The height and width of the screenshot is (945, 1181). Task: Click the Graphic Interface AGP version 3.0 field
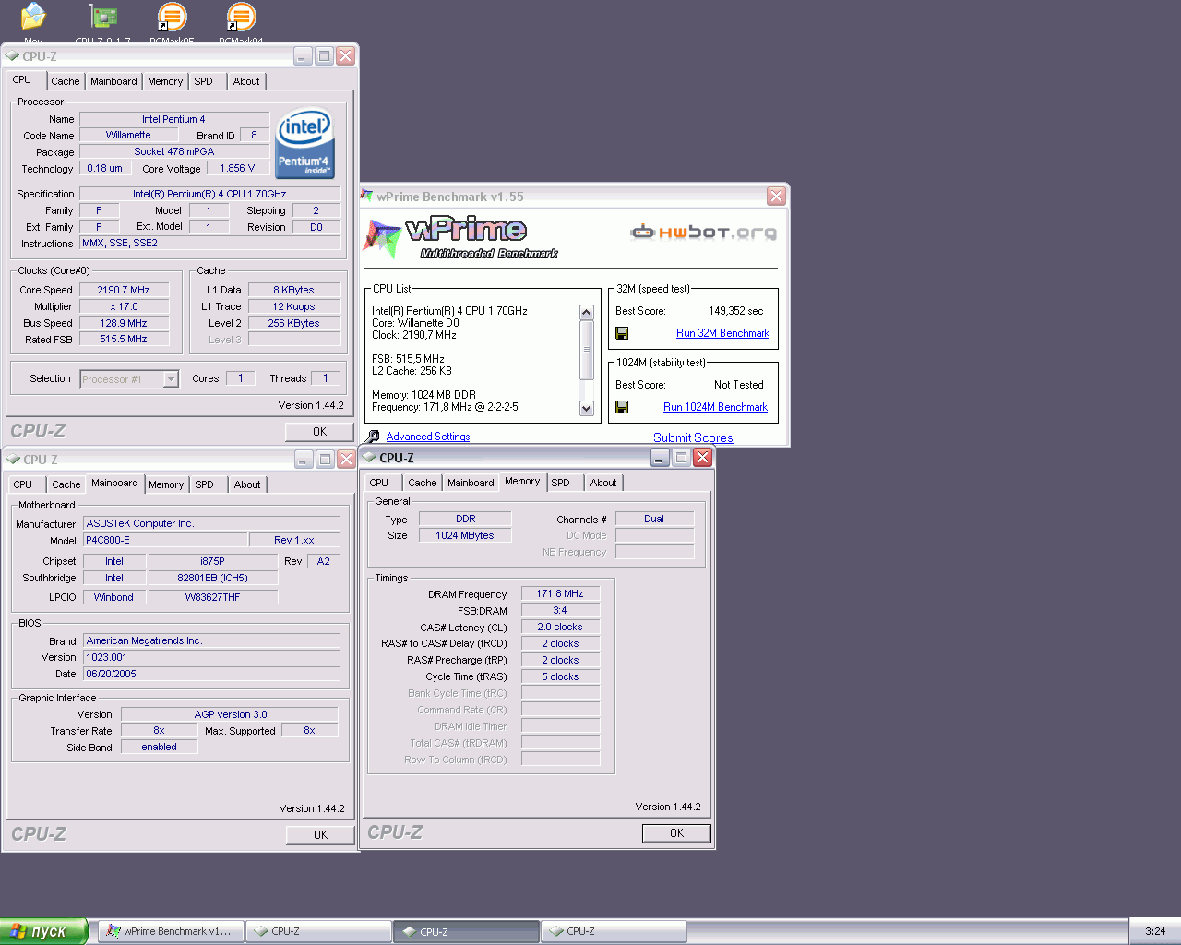click(230, 714)
